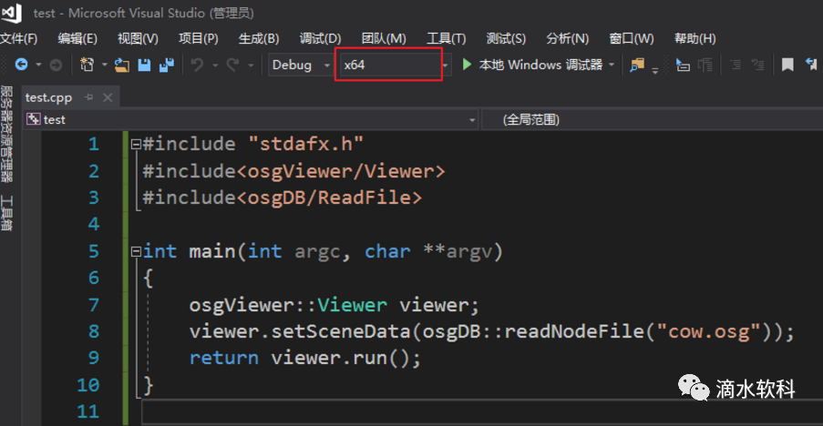Click <osgDB/ReadFile> include on line 3

pos(329,198)
